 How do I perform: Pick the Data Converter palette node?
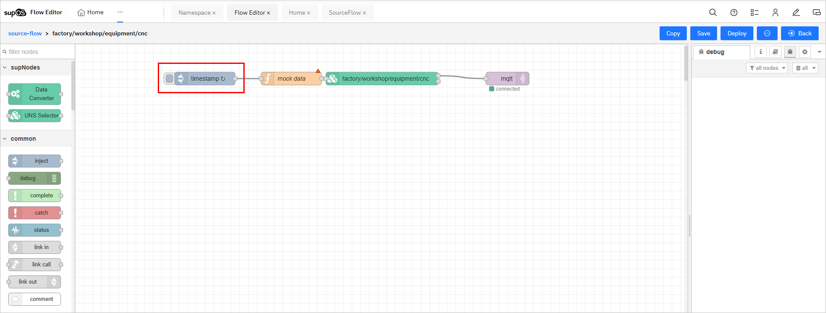(x=35, y=94)
